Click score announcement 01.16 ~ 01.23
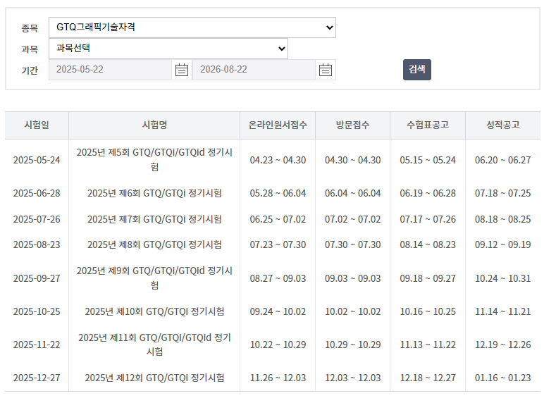The image size is (556, 403). [x=503, y=378]
